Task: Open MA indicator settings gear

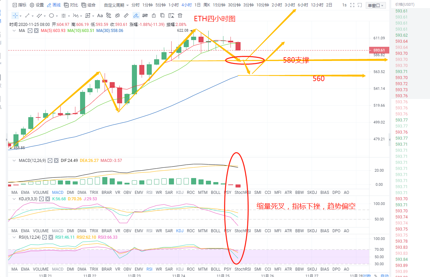Action: coord(30,31)
